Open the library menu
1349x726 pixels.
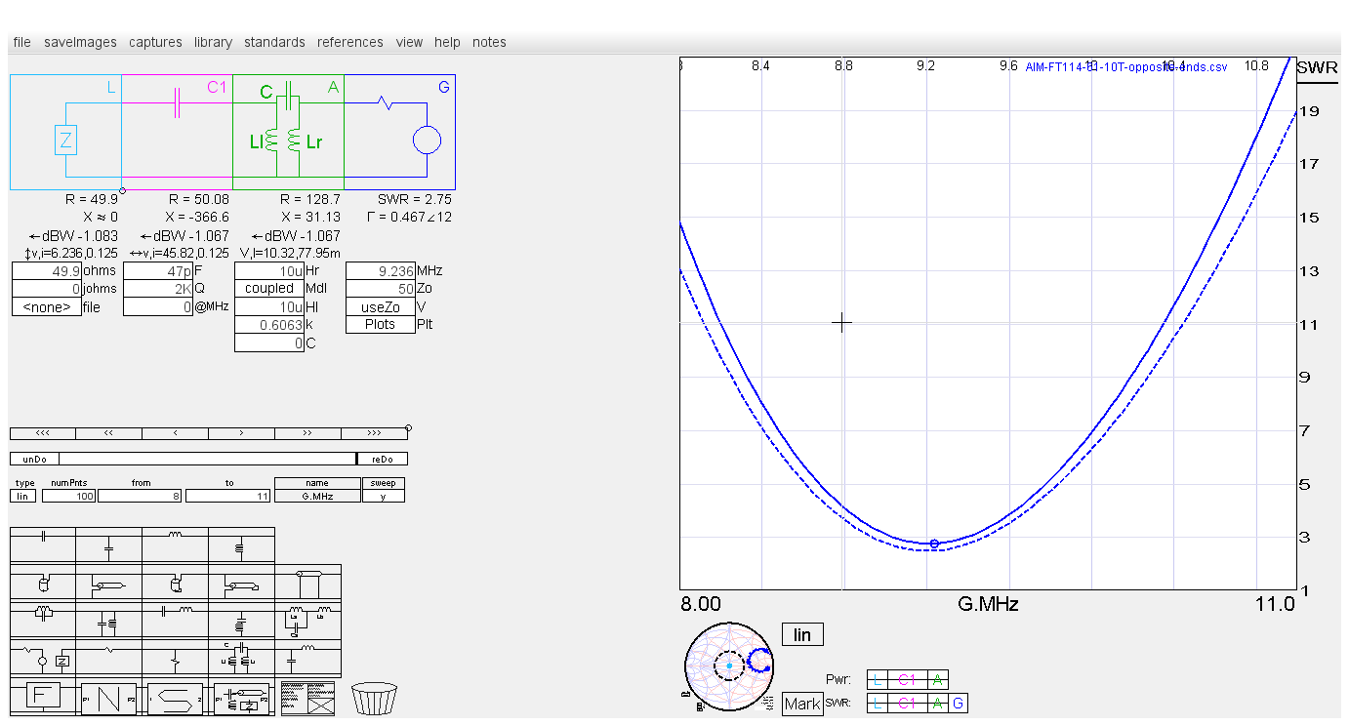pos(213,42)
